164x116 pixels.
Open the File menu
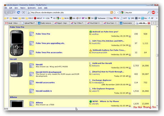click(x=6, y=8)
